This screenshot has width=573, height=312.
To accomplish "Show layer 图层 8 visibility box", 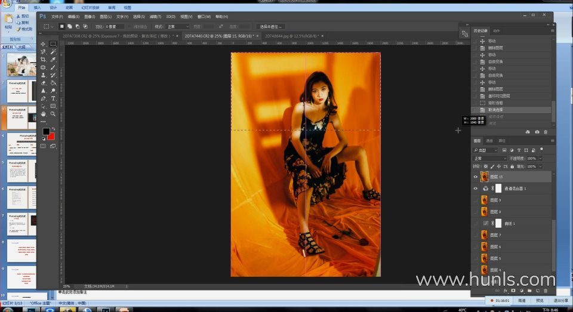I will (x=476, y=212).
